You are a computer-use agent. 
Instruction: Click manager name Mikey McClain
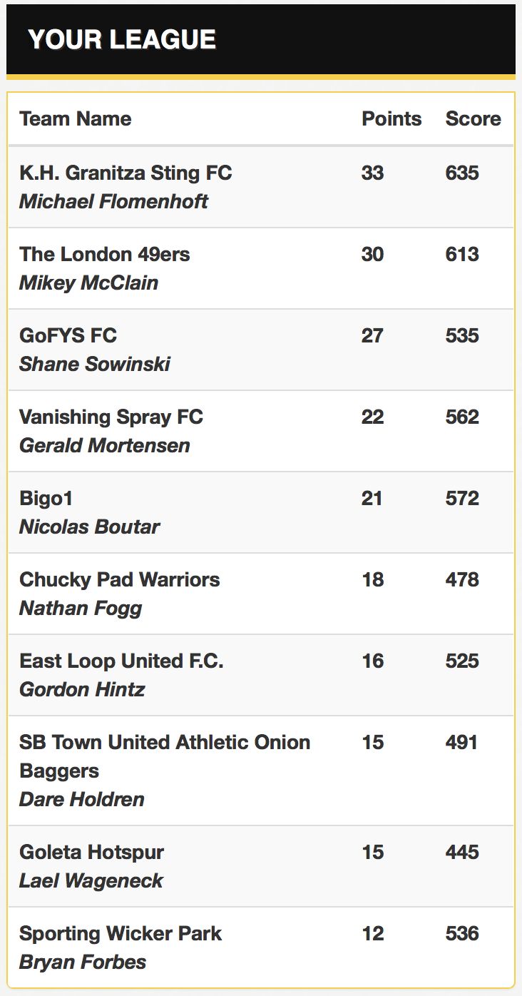click(x=88, y=283)
